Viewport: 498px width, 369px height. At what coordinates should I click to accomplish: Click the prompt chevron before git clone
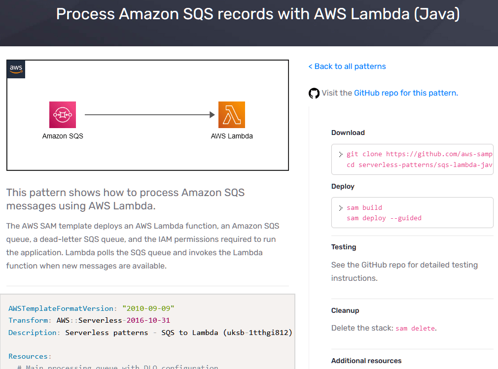[x=341, y=154]
